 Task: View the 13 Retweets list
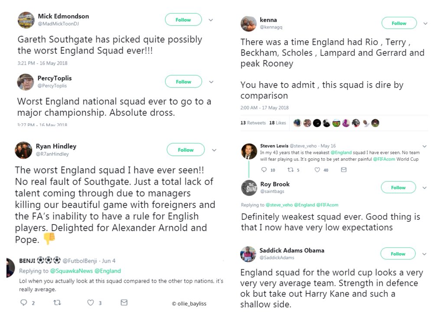pos(253,123)
